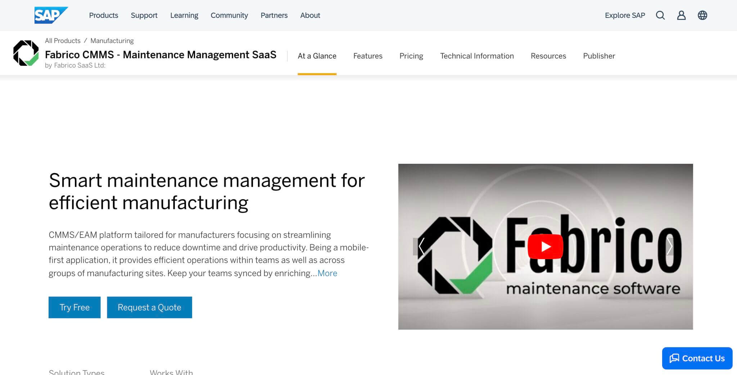Click the user account profile icon
Screen dimensions: 737x375
[x=681, y=15]
